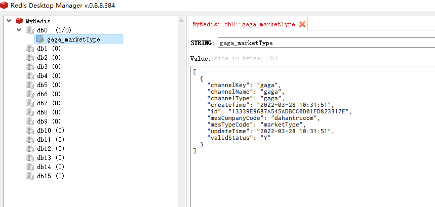
Task: Click the db12 database icon
Action: point(30,148)
